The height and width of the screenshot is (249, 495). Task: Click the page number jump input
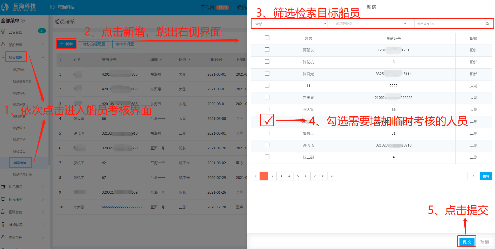473,176
